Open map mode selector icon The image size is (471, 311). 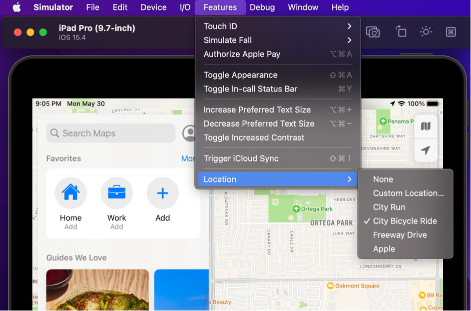point(425,126)
